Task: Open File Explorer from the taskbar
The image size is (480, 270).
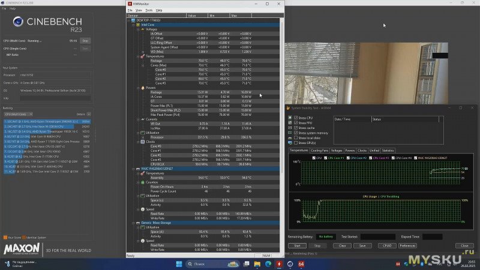Action: click(x=257, y=264)
